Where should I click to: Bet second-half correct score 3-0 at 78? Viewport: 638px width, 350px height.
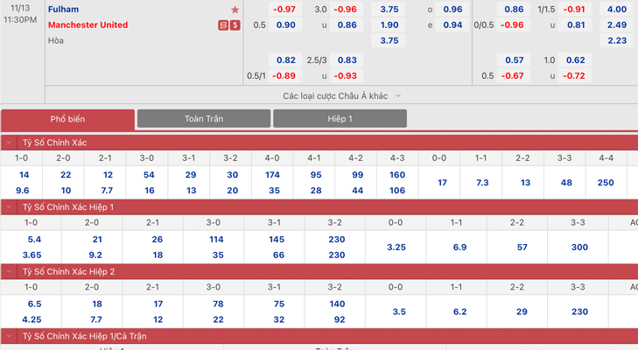[x=218, y=304]
